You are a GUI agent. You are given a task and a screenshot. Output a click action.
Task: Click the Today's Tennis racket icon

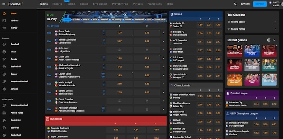point(228,29)
